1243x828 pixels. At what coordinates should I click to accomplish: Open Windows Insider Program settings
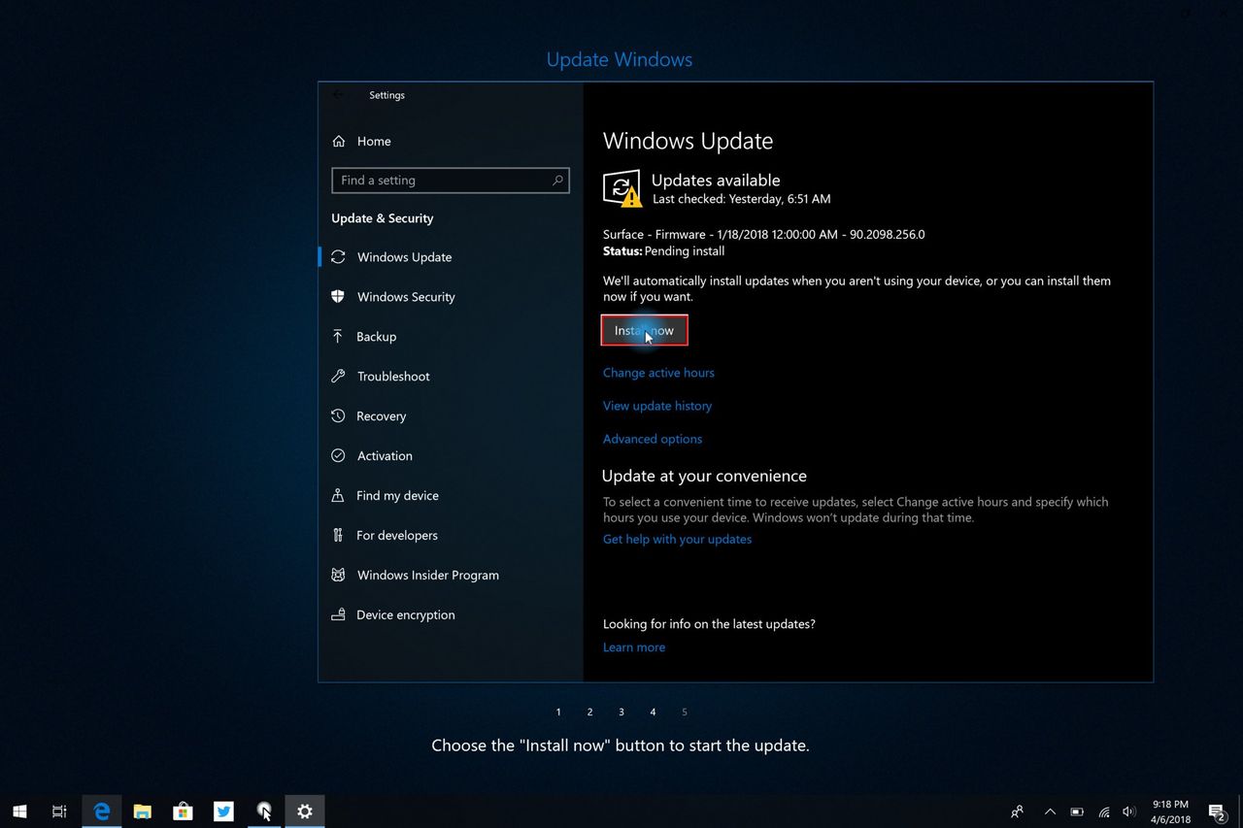pos(450,575)
